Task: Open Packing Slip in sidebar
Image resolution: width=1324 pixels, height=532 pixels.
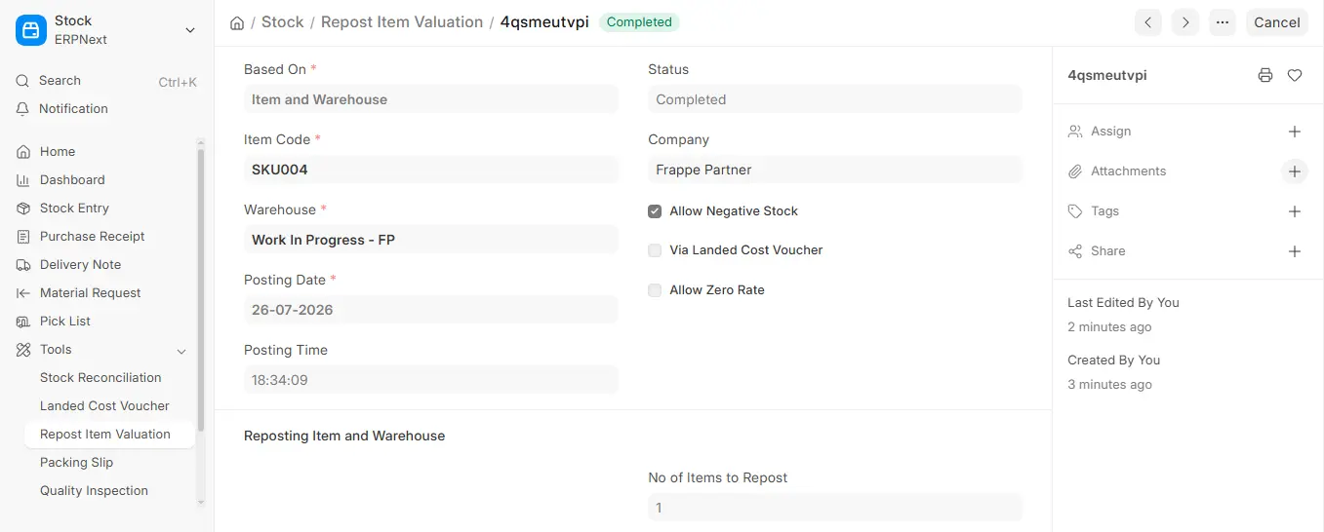Action: (76, 463)
